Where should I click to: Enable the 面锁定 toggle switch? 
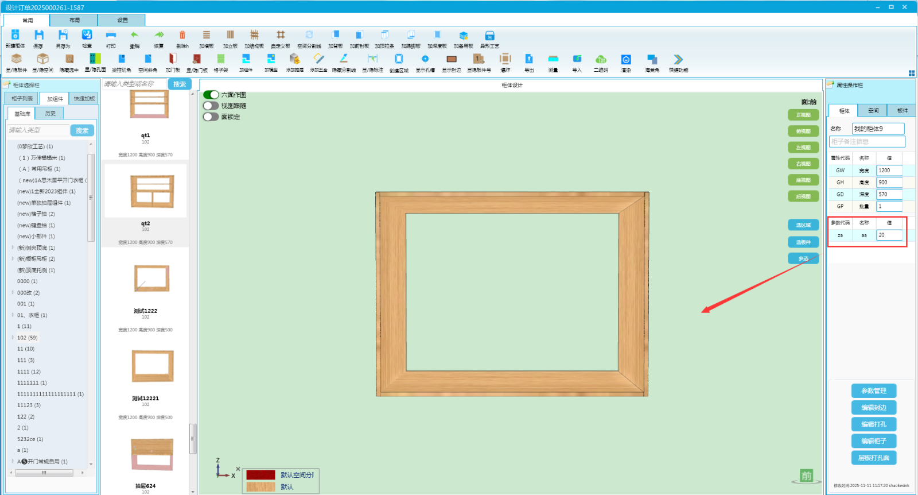point(211,117)
